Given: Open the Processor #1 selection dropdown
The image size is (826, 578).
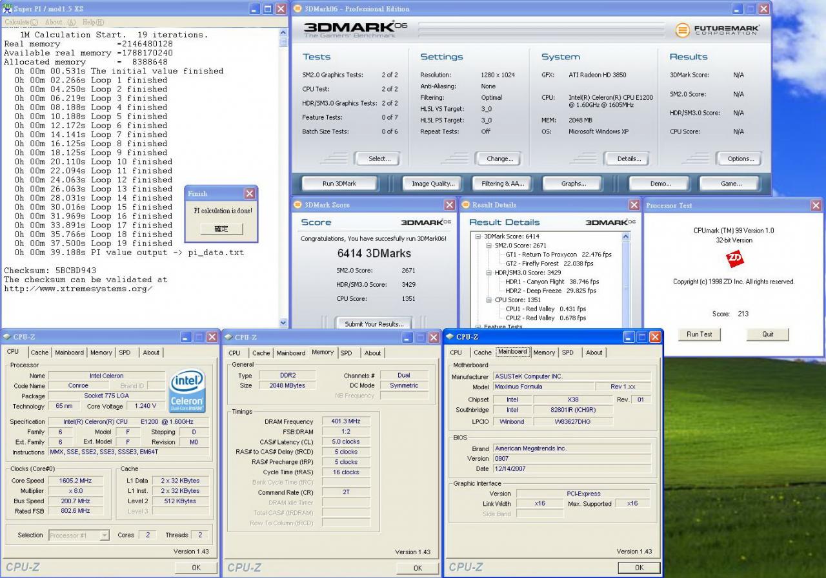Looking at the screenshot, I should 104,535.
